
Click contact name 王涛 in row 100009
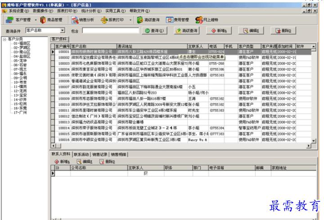[x=192, y=99]
